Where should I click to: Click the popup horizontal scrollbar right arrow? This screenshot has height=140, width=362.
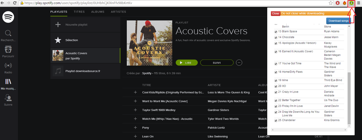pyautogui.click(x=346, y=130)
